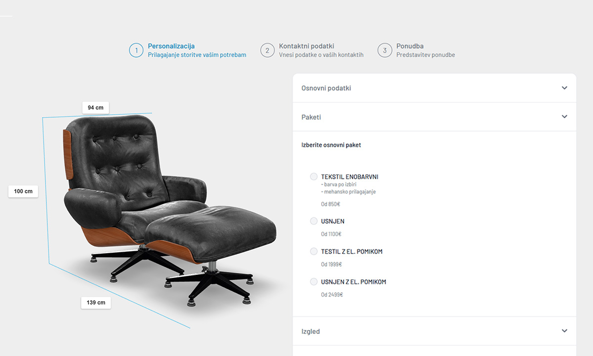The image size is (593, 356).
Task: Click the black leather armchair image
Action: 168,208
